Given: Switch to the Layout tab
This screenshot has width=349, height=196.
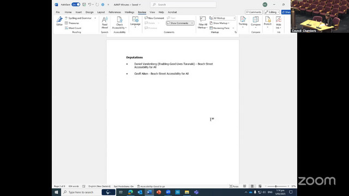Looking at the screenshot, I should tap(101, 12).
